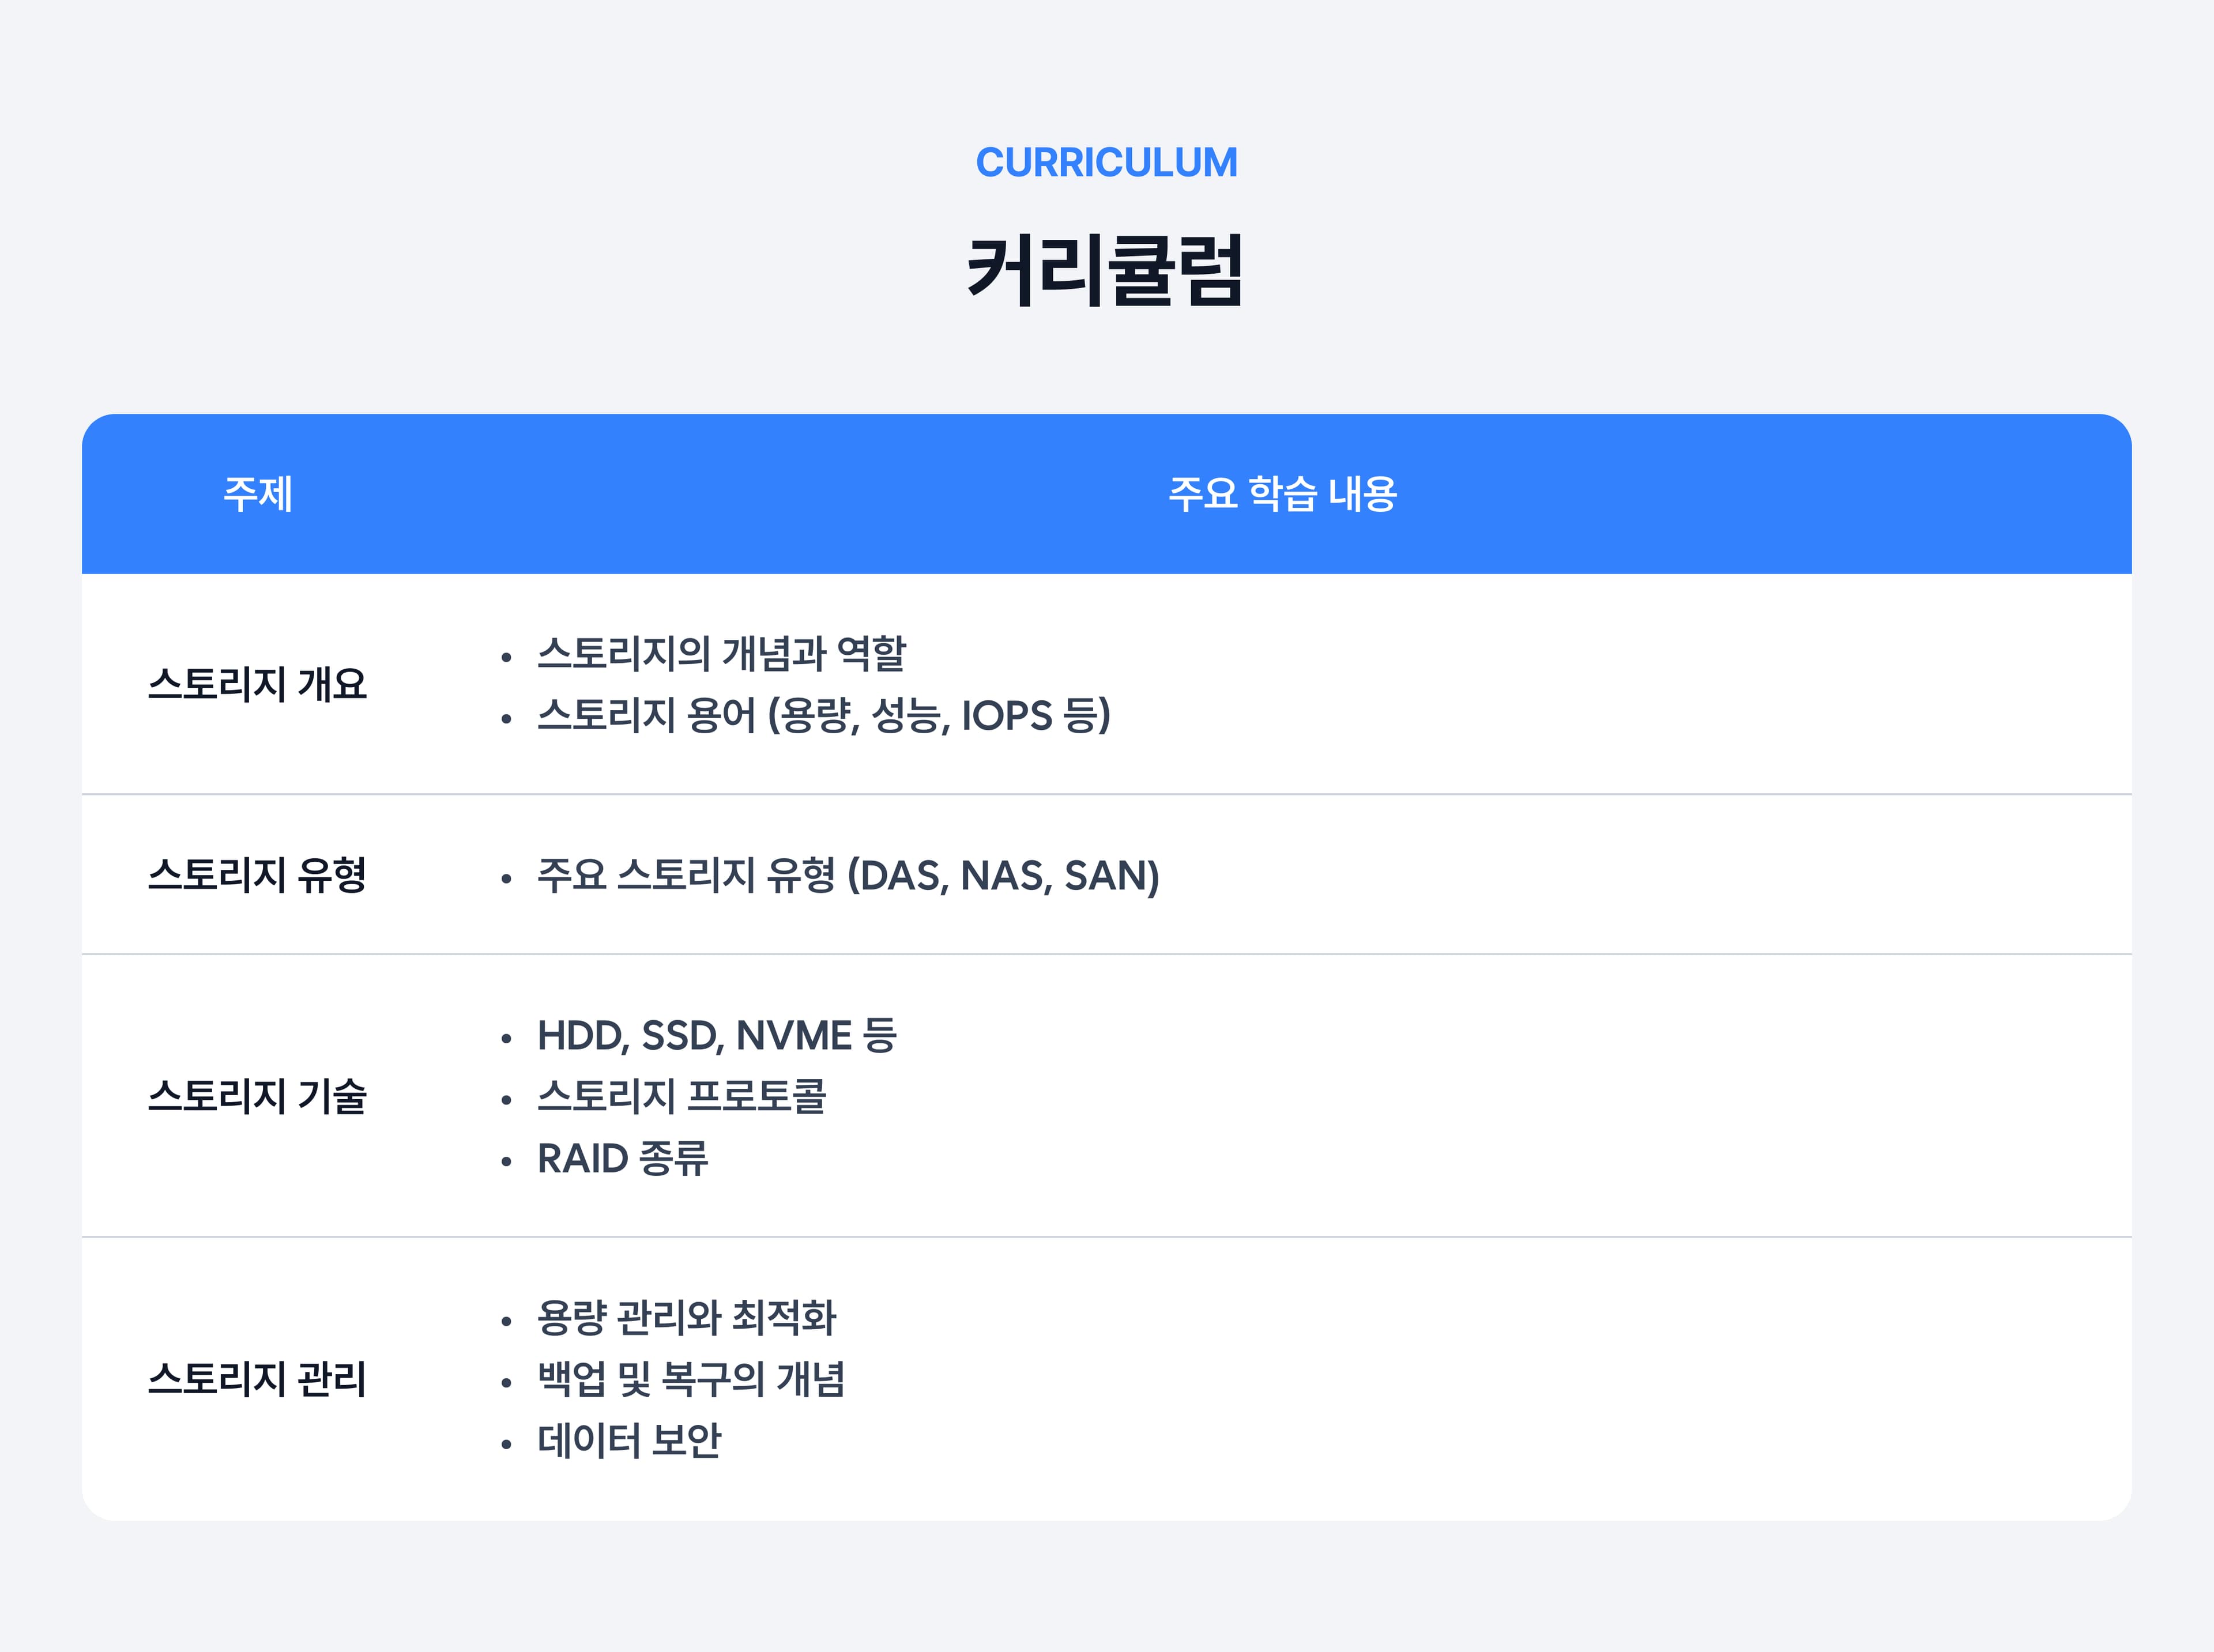Select the HDD, SSD, NVME 등 bullet item
This screenshot has width=2214, height=1652.
click(717, 1035)
